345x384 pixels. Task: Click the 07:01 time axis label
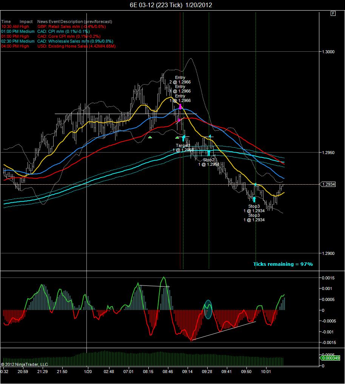[128, 372]
